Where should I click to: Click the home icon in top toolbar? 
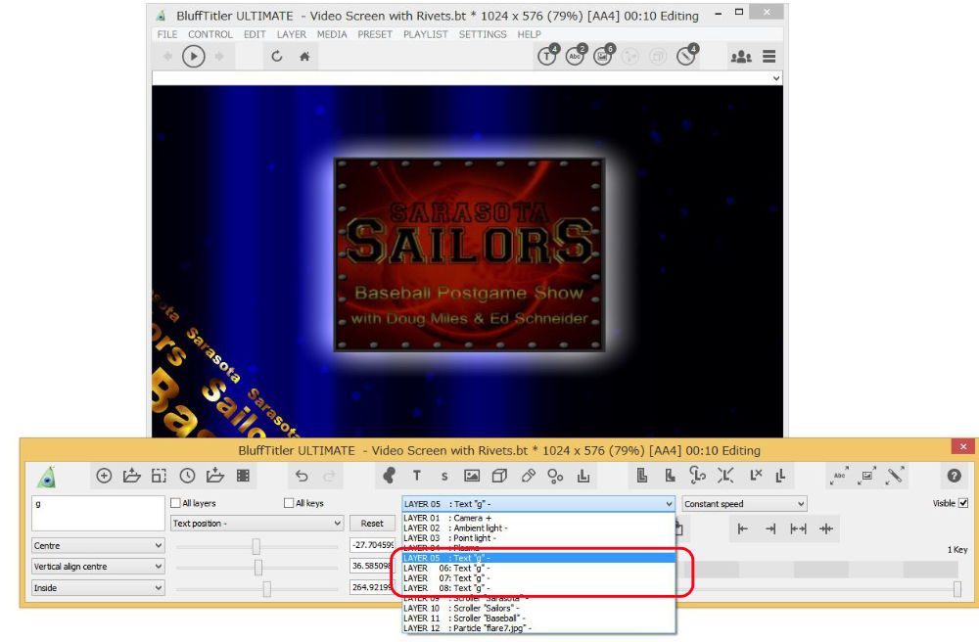[304, 57]
